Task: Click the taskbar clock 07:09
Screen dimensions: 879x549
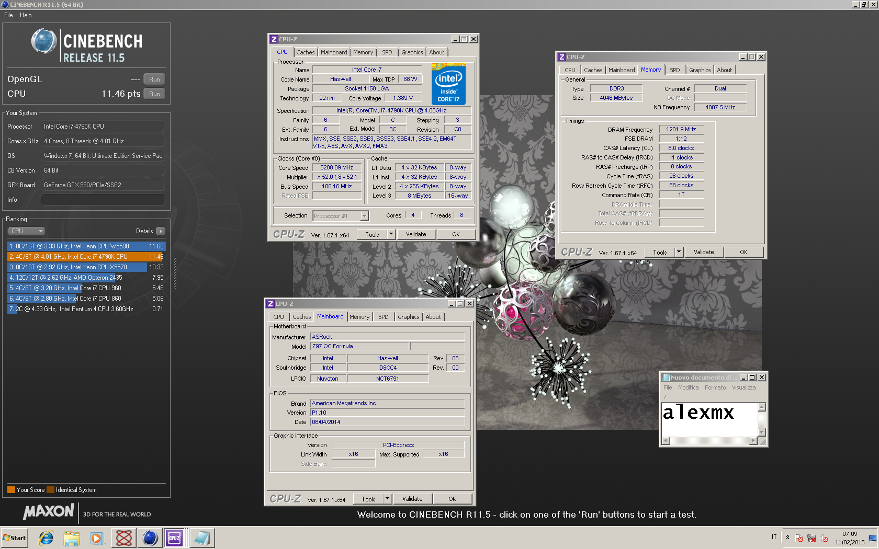Action: click(850, 534)
